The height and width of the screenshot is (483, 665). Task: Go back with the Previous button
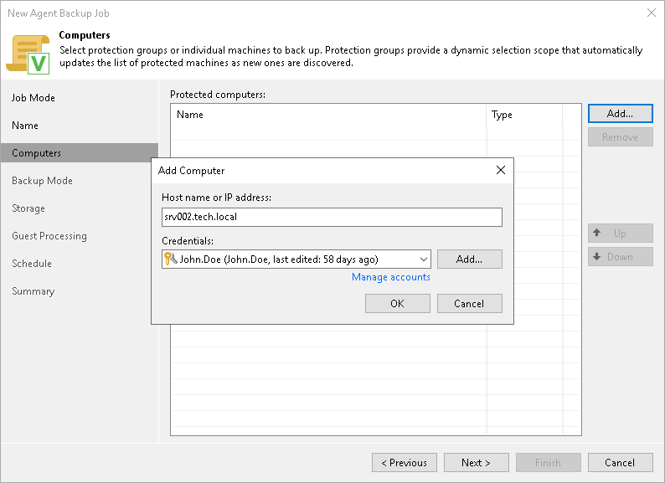coord(405,463)
